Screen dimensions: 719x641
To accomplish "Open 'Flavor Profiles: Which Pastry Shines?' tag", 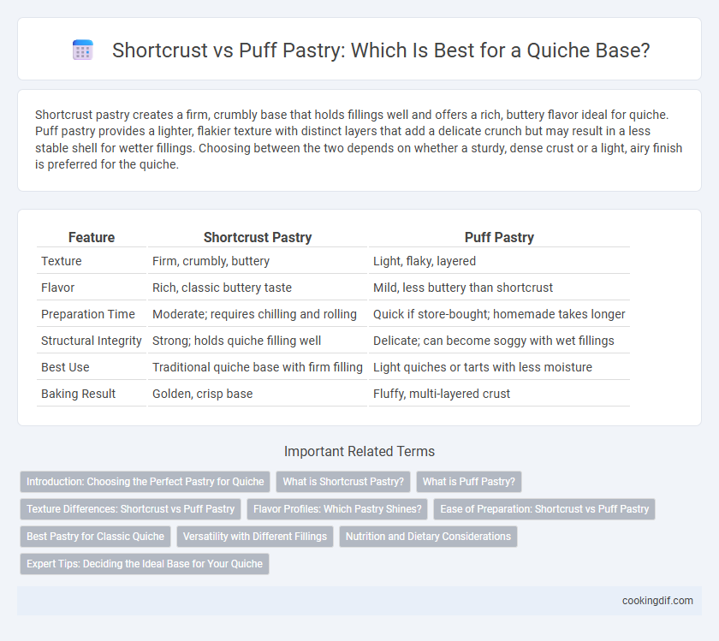I will click(337, 509).
